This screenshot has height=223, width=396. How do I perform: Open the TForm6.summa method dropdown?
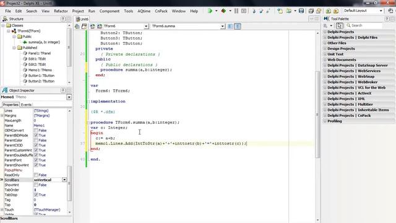223,26
